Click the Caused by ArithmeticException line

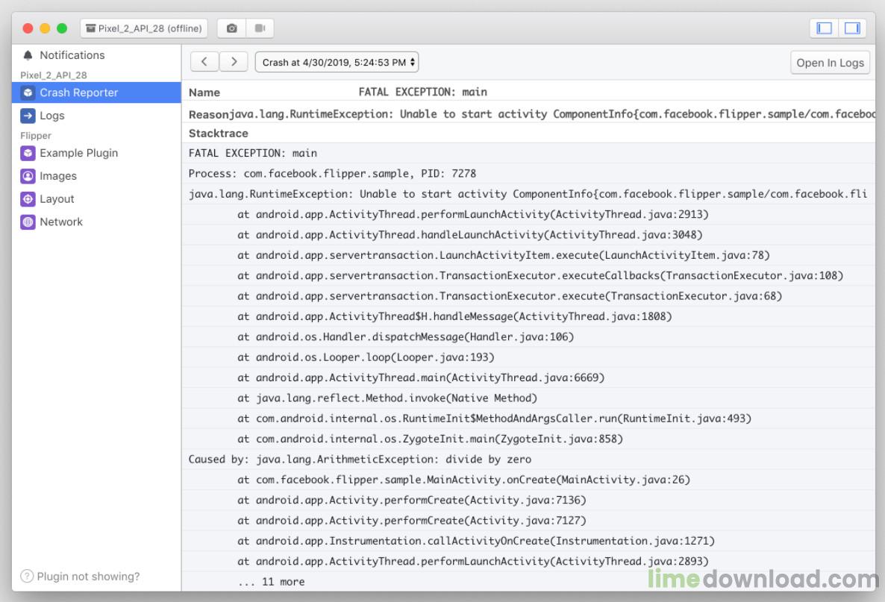[x=360, y=460]
